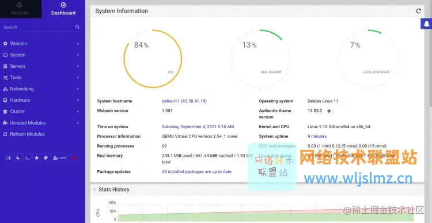
Task: Click the root user button
Action: 60,158
